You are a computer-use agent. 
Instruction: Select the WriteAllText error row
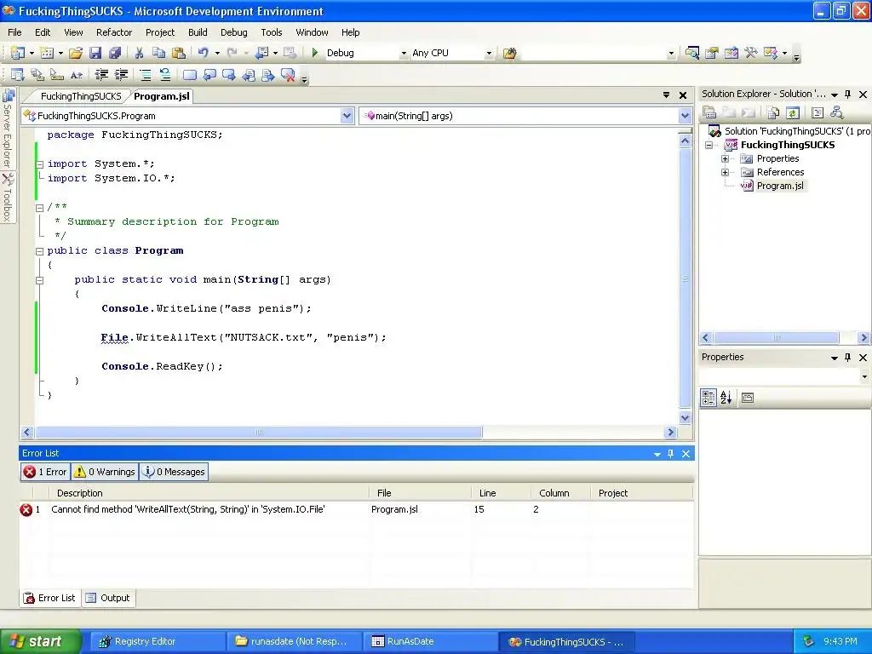tap(356, 509)
